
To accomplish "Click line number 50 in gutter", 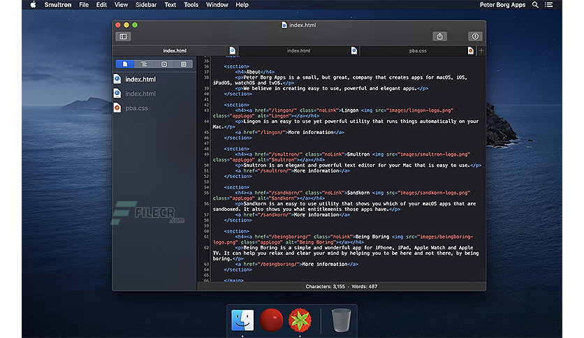I will 206,166.
